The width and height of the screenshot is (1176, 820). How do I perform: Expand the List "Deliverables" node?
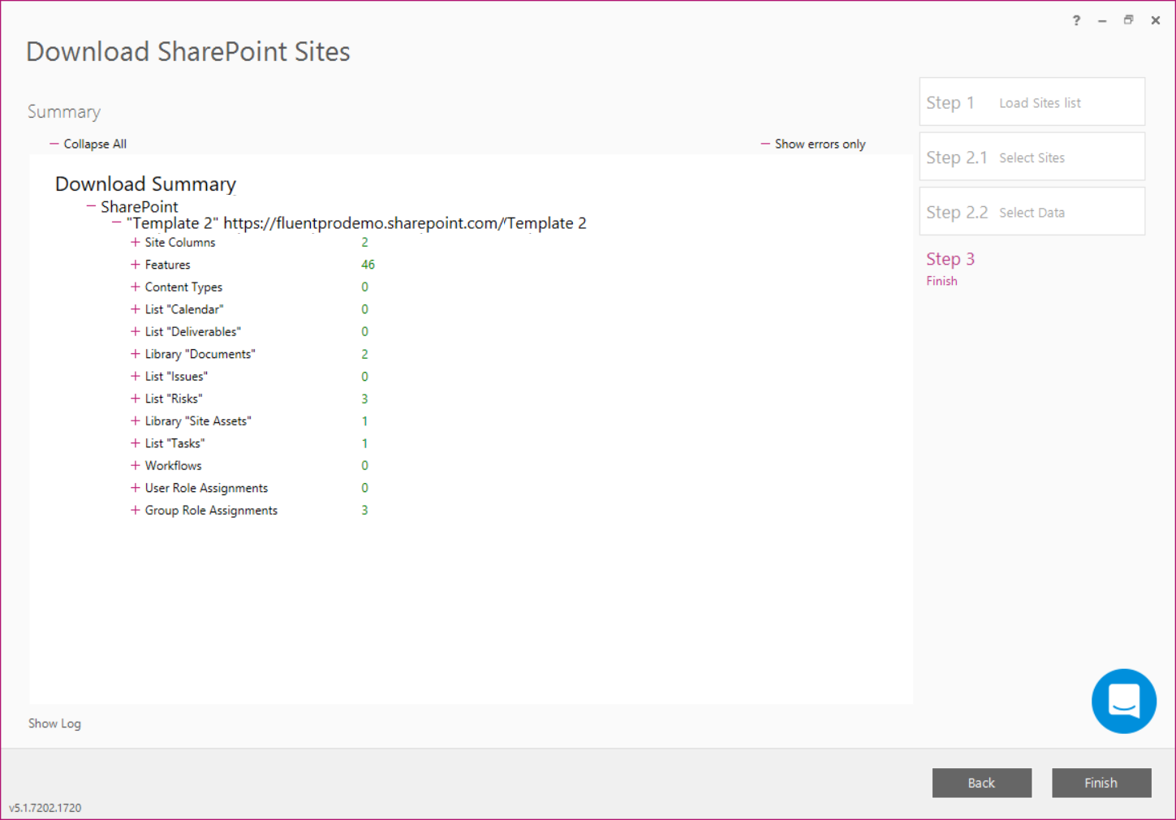click(135, 331)
